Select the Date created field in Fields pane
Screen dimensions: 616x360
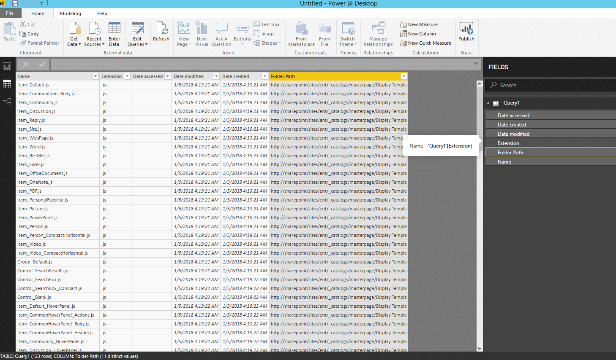tap(551, 125)
